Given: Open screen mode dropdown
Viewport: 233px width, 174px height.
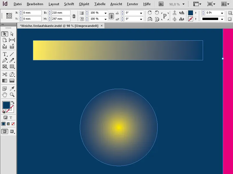Looking at the screenshot, I should pyautogui.click(x=211, y=4).
